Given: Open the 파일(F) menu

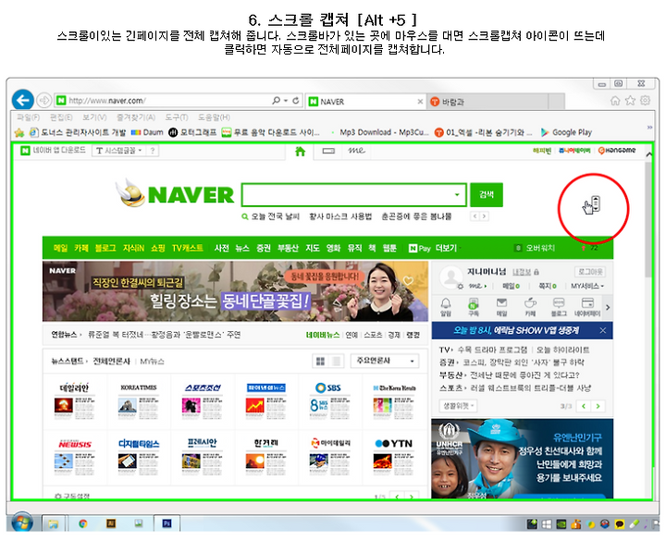Looking at the screenshot, I should pos(29,117).
